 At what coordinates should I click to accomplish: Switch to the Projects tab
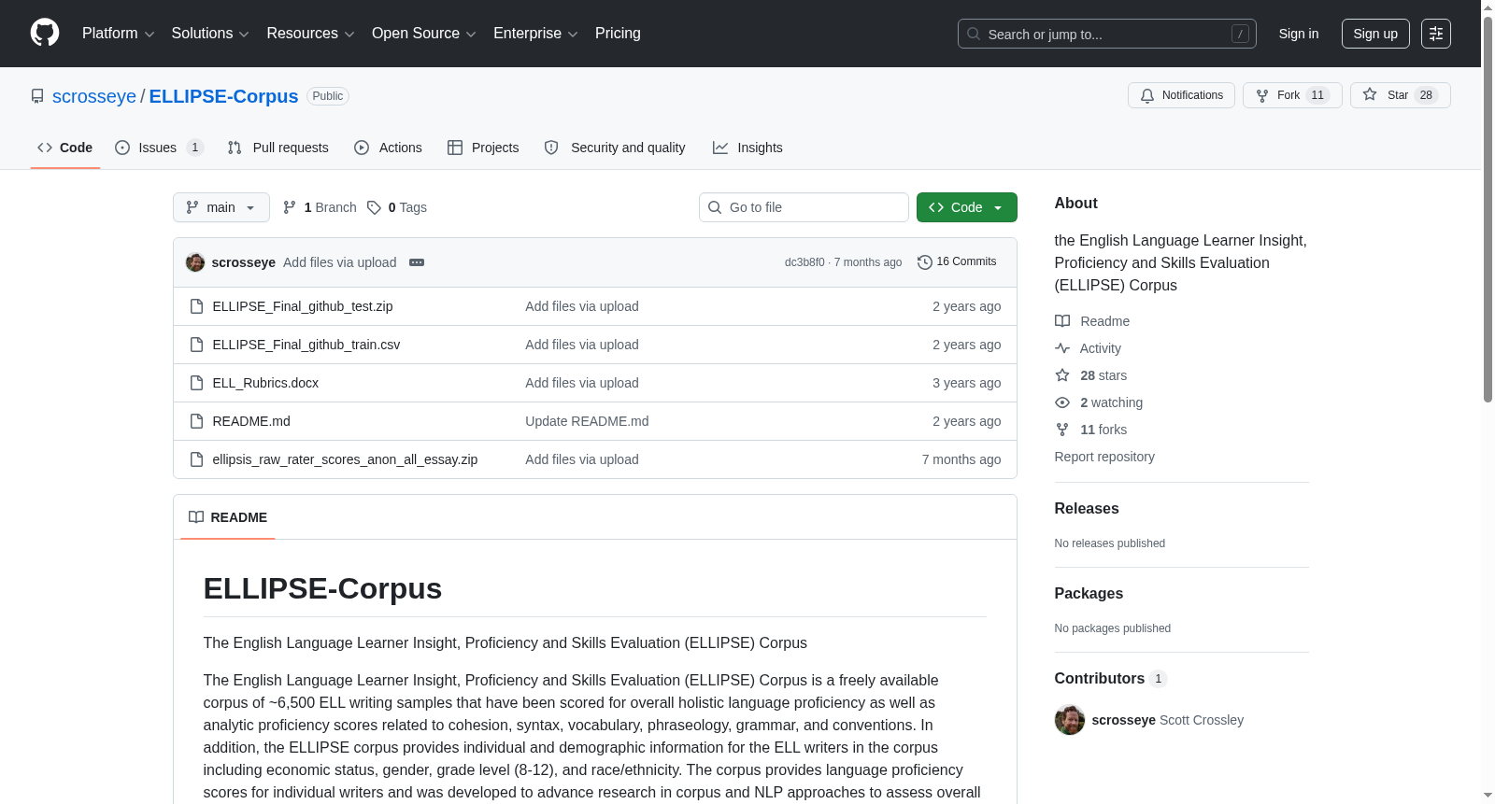483,148
